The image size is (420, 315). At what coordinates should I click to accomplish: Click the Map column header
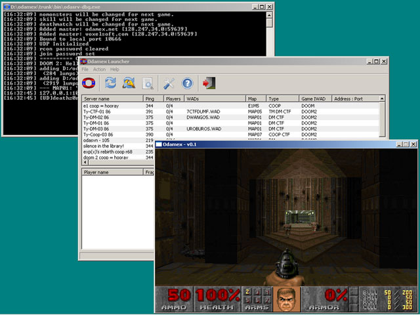[x=256, y=98]
